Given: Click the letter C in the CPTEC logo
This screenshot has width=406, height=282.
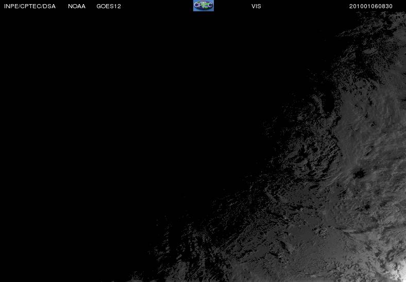Looking at the screenshot, I should (196, 5).
